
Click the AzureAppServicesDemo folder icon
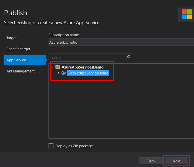click(57, 67)
